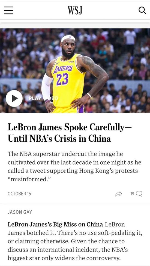Image resolution: width=150 pixels, height=266 pixels.
Task: Open the Jason Gay author label
Action: [x=20, y=212]
